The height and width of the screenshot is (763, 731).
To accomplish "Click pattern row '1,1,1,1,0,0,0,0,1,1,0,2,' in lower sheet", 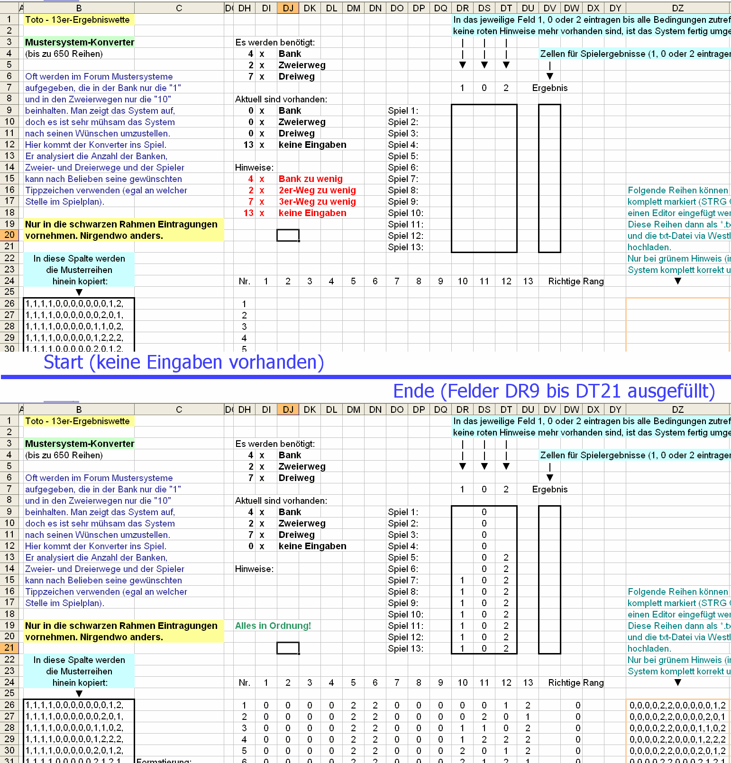I will click(x=74, y=728).
